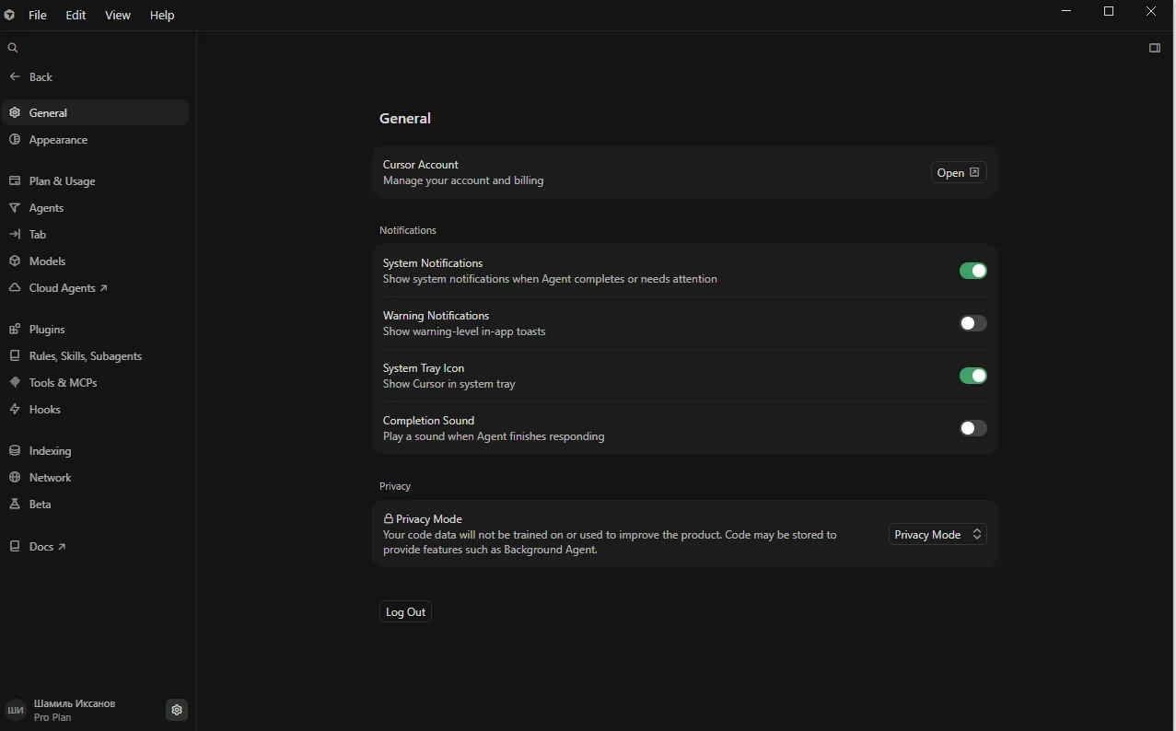
Task: Open the Privacy Mode dropdown
Action: click(937, 535)
